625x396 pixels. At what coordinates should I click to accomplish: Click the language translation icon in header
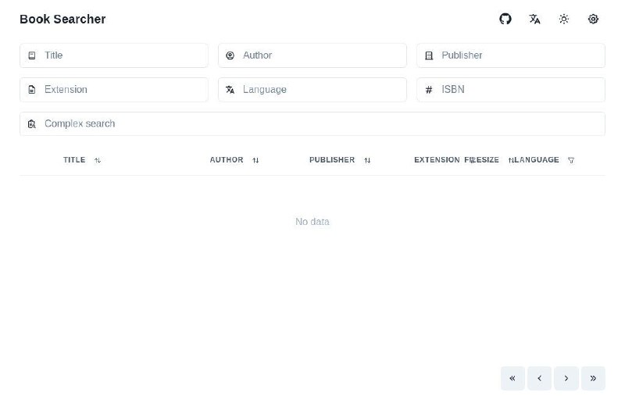coord(534,19)
